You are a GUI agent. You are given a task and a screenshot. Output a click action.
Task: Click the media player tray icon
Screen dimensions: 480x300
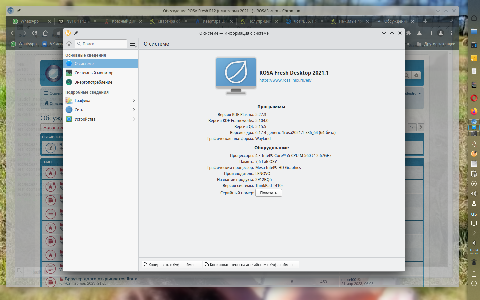(x=474, y=184)
